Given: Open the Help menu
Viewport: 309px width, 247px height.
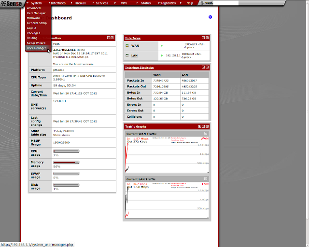Looking at the screenshot, I should (x=190, y=3).
